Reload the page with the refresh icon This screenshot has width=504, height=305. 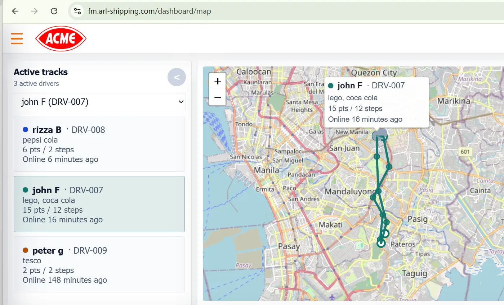(x=54, y=11)
